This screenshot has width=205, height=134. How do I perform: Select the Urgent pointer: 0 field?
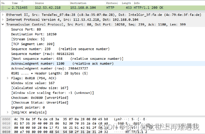point(28,107)
